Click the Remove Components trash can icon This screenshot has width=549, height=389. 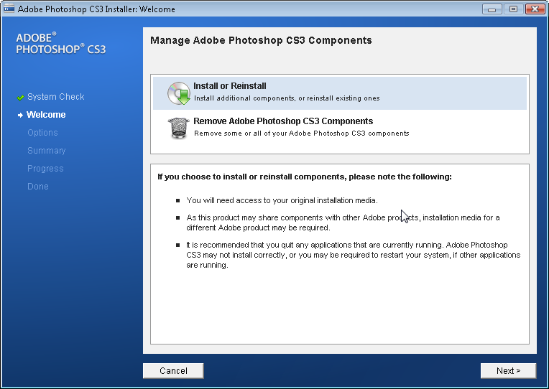click(178, 128)
